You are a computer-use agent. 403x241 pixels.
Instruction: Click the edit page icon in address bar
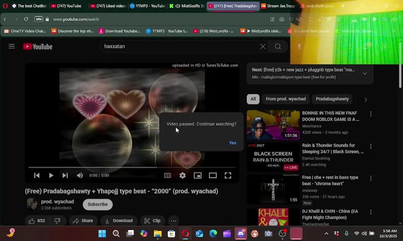point(272,19)
